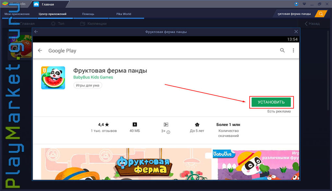Click the Google Play search magnifier icon
The image size is (332, 191).
pyautogui.click(x=282, y=50)
